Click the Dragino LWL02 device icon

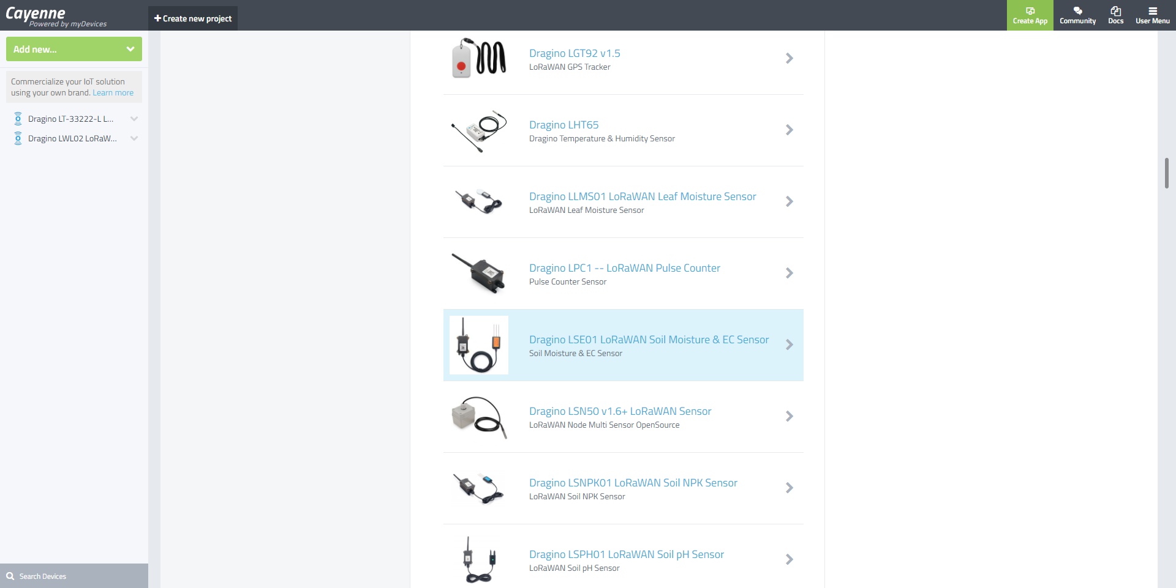click(18, 138)
